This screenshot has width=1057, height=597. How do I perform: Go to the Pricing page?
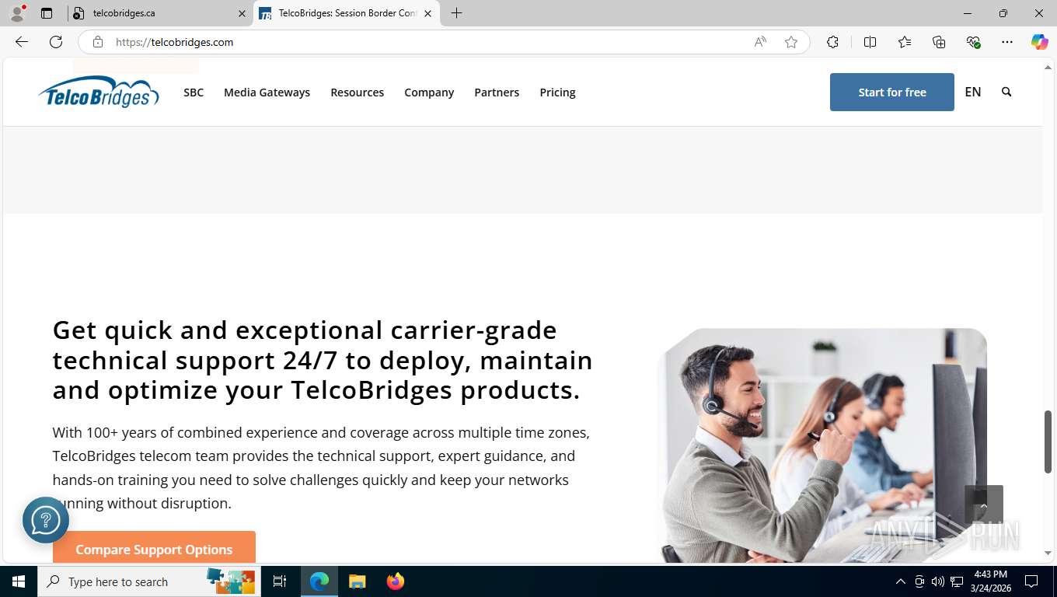[557, 93]
